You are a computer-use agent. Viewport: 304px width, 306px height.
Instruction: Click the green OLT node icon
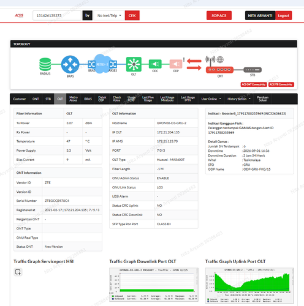134,64
